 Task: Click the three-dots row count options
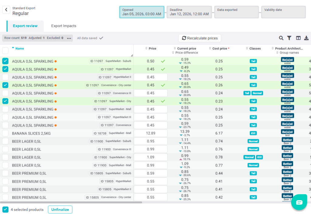pyautogui.click(x=69, y=38)
